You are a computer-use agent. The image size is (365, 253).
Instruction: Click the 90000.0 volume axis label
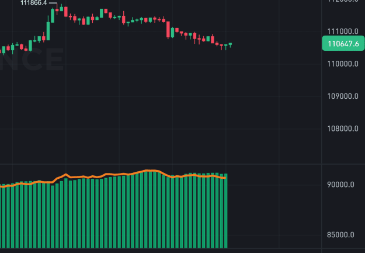pyautogui.click(x=340, y=185)
